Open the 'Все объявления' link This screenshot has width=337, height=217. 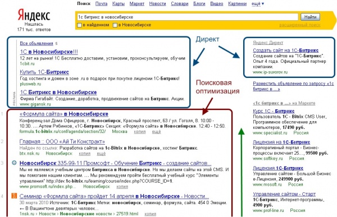tap(37, 43)
